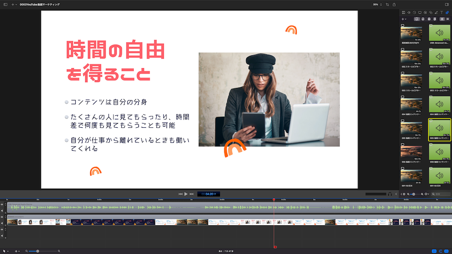Click the share export icon
Image resolution: width=452 pixels, height=254 pixels.
pyautogui.click(x=394, y=5)
